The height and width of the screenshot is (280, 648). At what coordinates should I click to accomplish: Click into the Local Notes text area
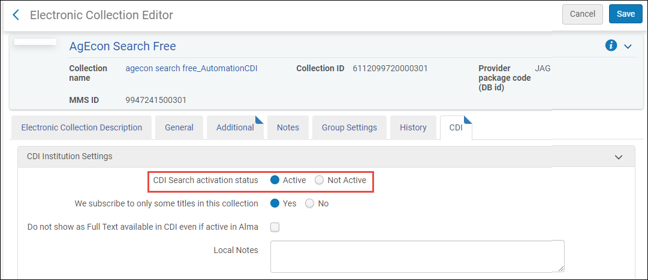[x=417, y=256]
